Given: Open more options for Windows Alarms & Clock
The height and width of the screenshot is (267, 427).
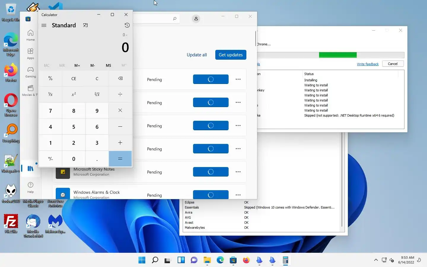Looking at the screenshot, I should tap(238, 195).
